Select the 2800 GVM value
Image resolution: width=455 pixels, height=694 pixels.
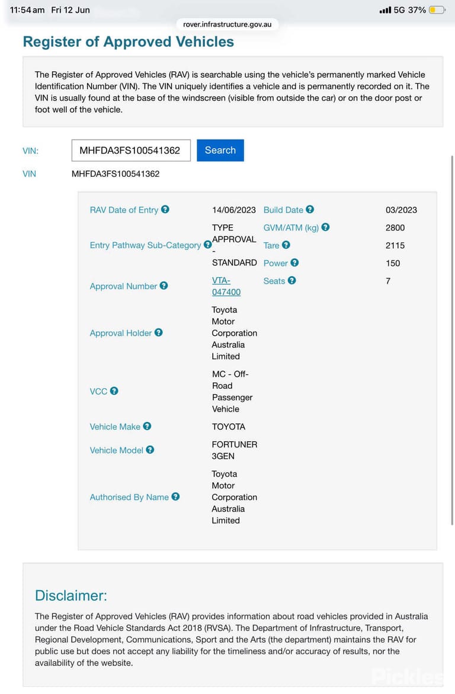point(395,227)
